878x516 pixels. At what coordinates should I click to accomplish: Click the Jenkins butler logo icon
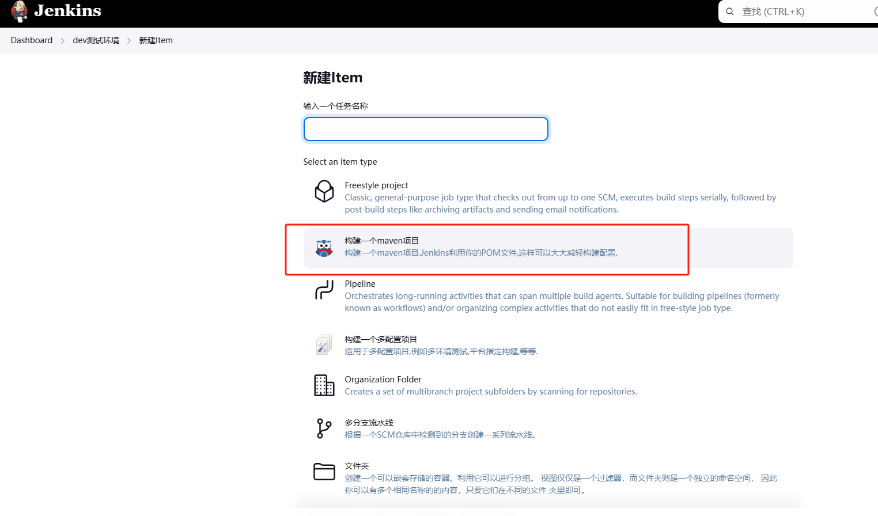click(20, 11)
